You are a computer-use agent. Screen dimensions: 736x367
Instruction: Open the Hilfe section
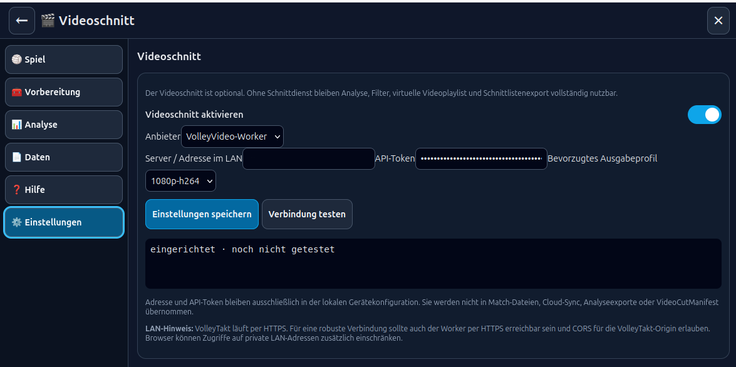(x=64, y=190)
